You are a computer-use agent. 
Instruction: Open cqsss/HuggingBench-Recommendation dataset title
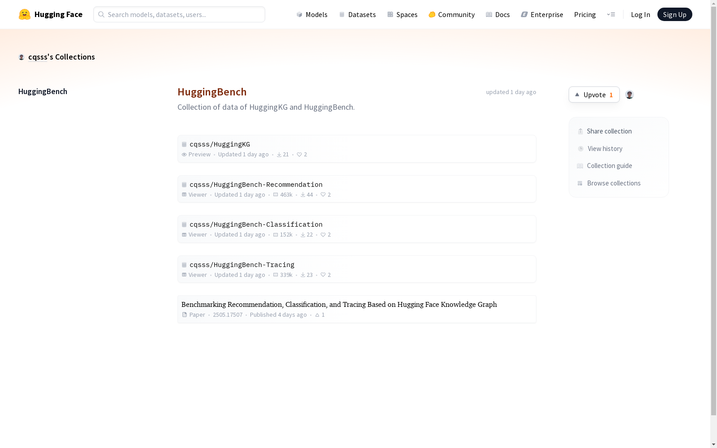[256, 185]
